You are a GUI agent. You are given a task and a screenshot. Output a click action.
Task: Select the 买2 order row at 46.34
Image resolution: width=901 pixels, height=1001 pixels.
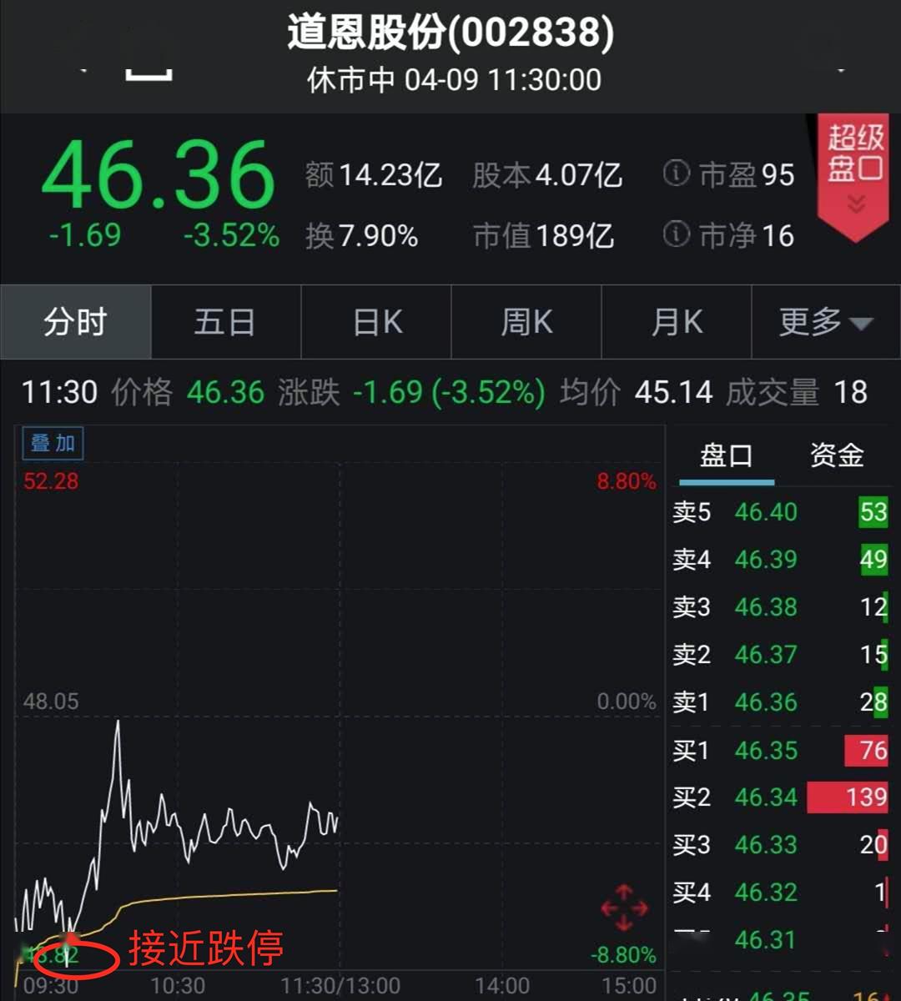tap(781, 797)
